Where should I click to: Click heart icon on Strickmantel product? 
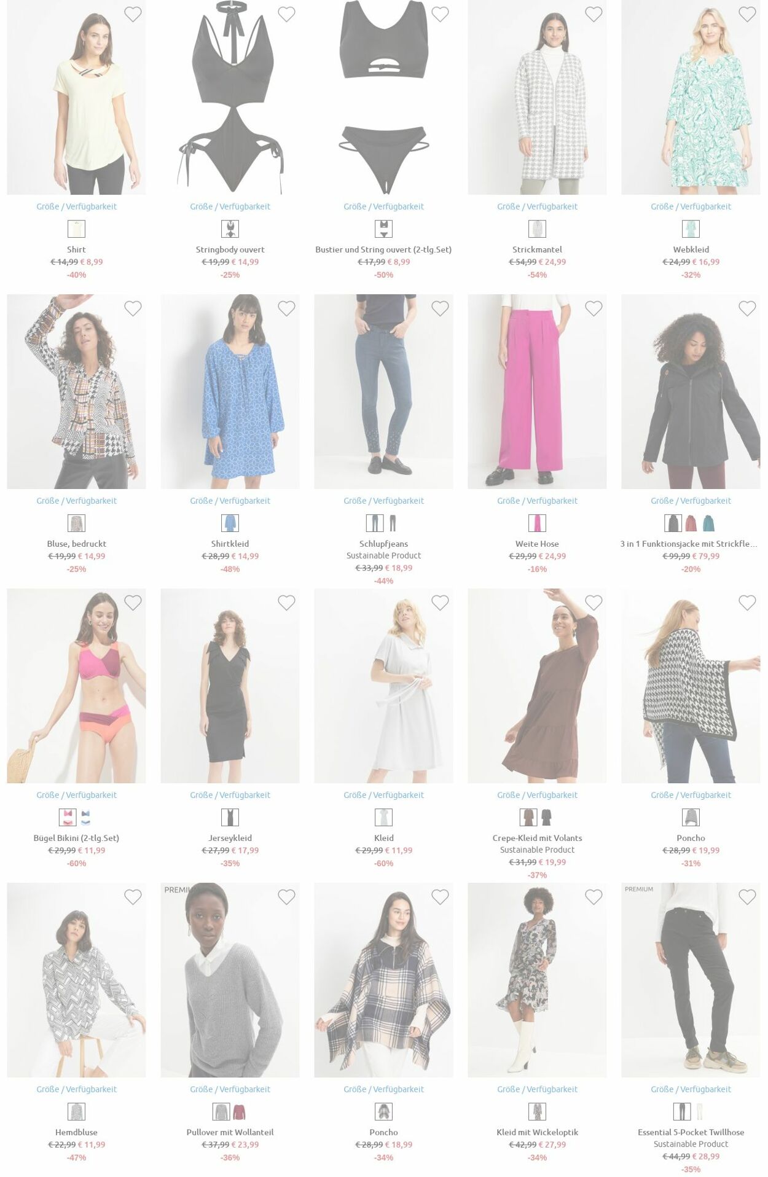[x=594, y=14]
